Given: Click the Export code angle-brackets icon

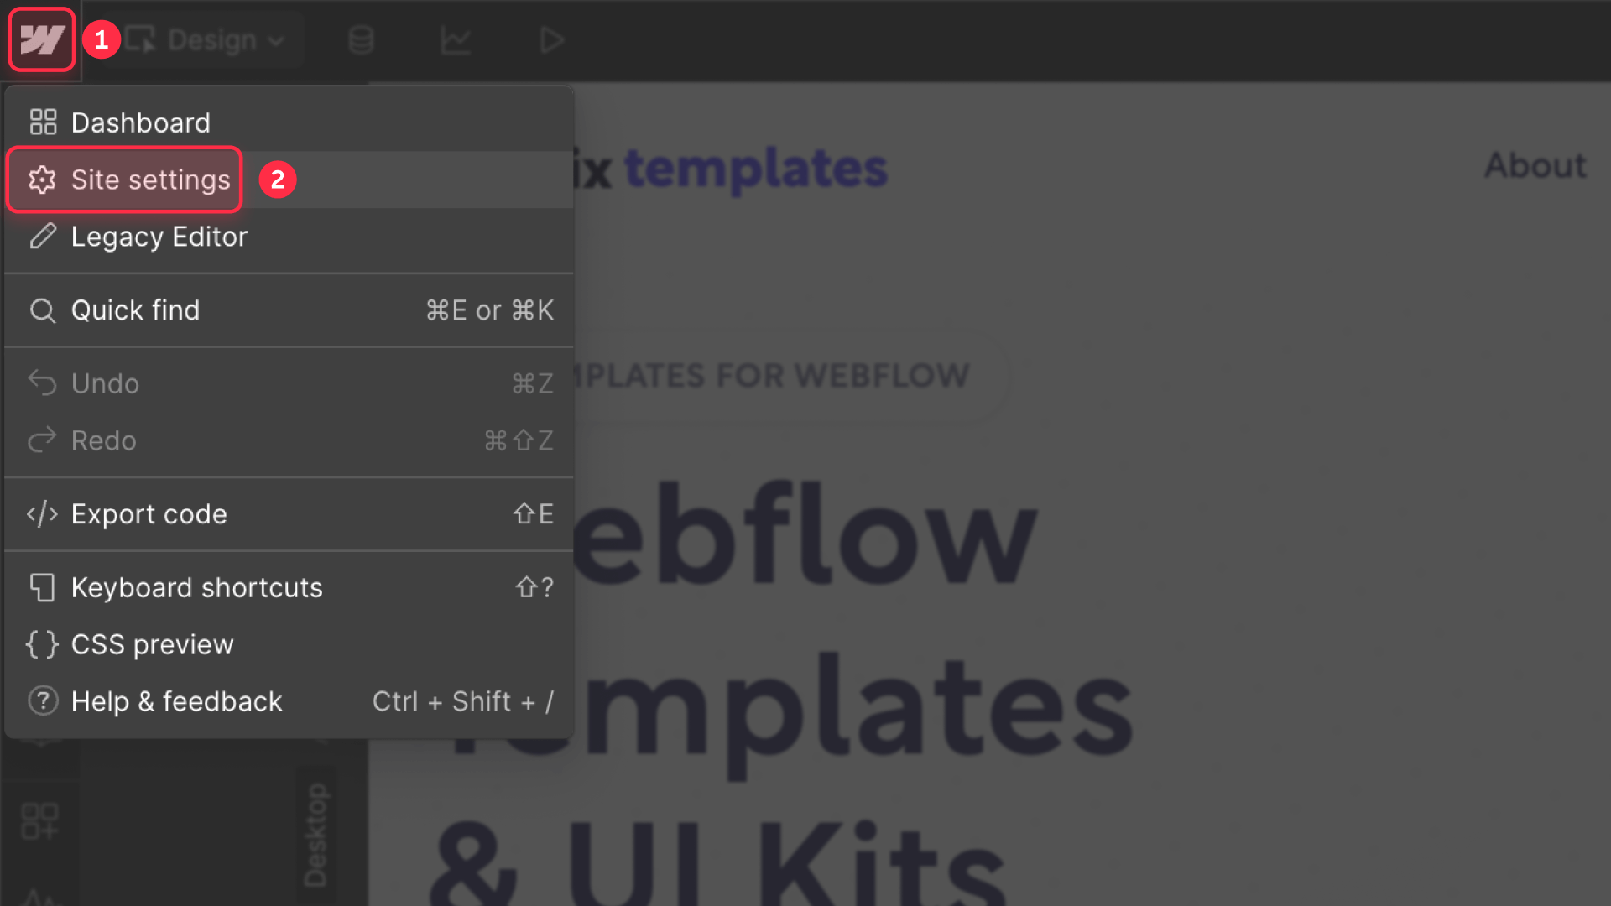Looking at the screenshot, I should click(43, 513).
